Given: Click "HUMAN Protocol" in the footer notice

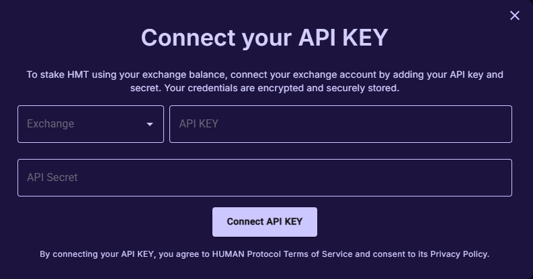Looking at the screenshot, I should click(247, 254).
